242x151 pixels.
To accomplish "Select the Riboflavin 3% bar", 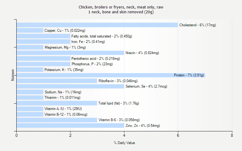I will click(57, 81).
